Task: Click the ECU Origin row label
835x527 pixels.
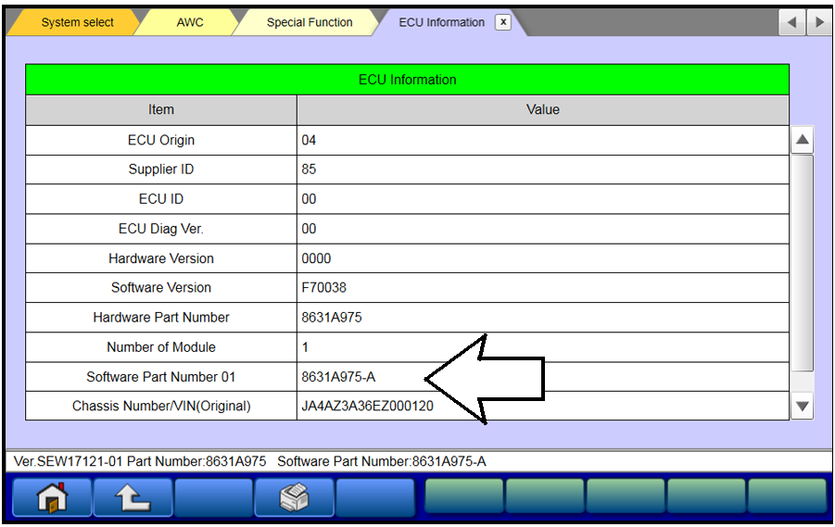Action: (x=161, y=141)
